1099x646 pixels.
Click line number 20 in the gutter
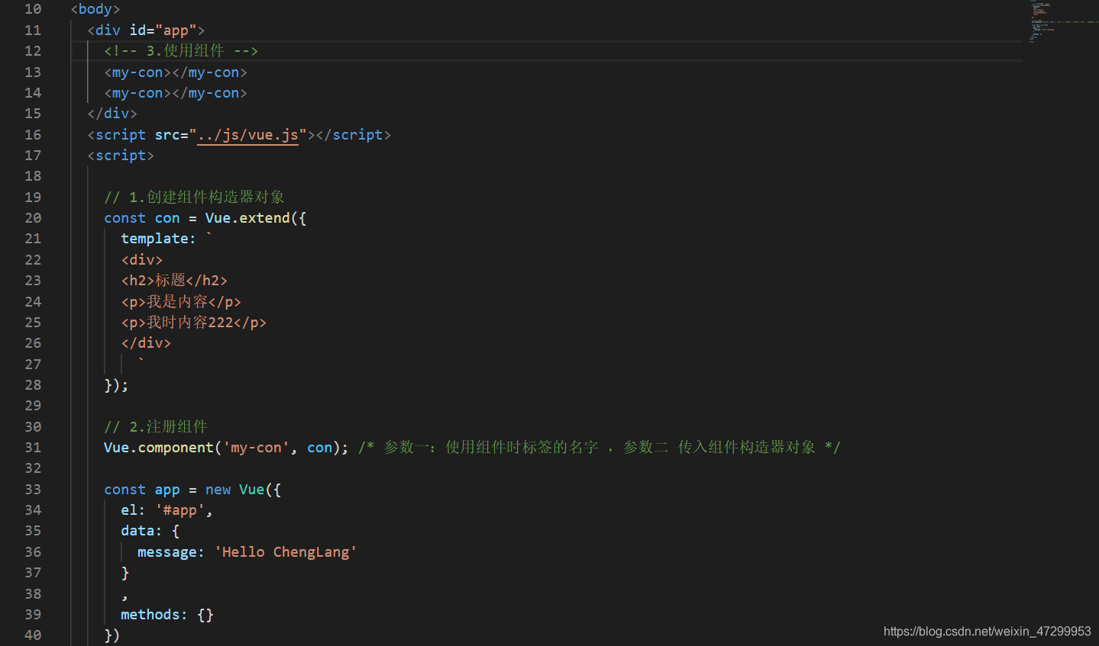33,218
